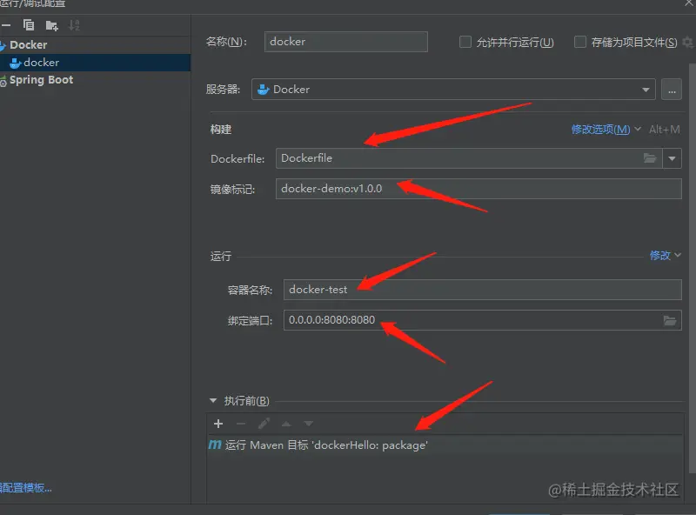Click the new folder icon in toolbar

tap(52, 26)
